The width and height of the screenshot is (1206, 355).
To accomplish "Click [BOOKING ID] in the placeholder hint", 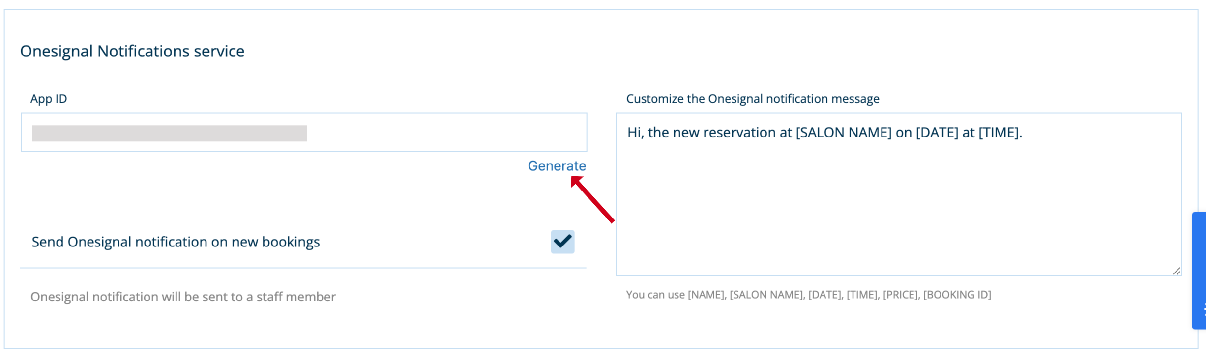I will [x=957, y=295].
